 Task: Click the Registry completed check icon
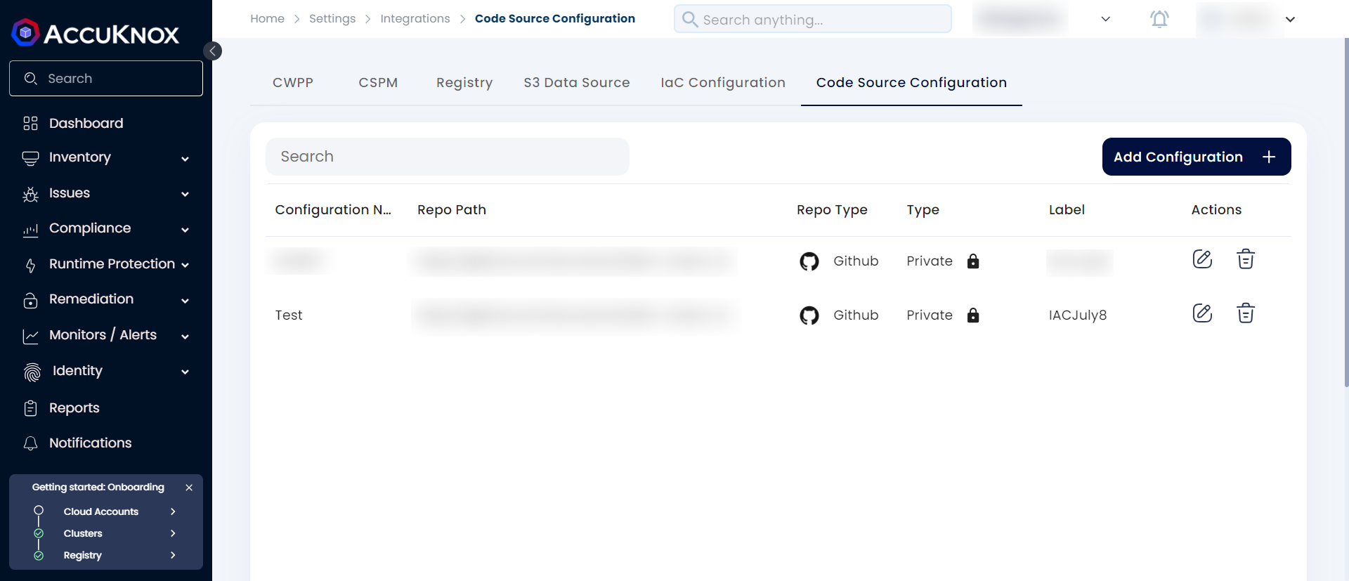[39, 556]
